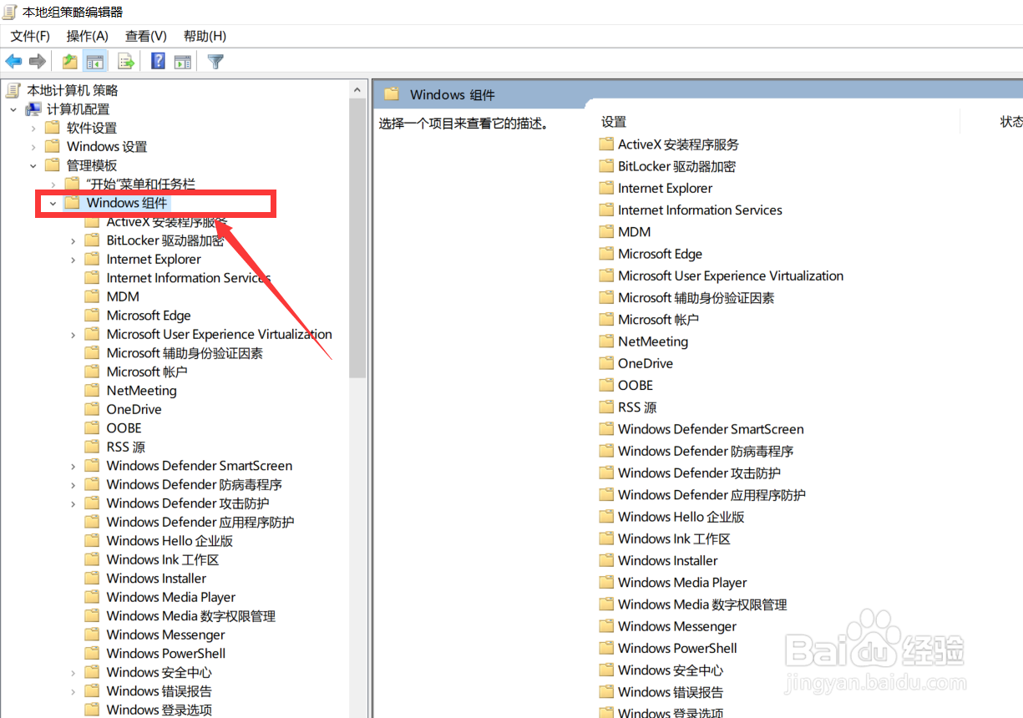
Task: Select Windows Defender 应用程序防护 in the tree
Action: pyautogui.click(x=200, y=523)
